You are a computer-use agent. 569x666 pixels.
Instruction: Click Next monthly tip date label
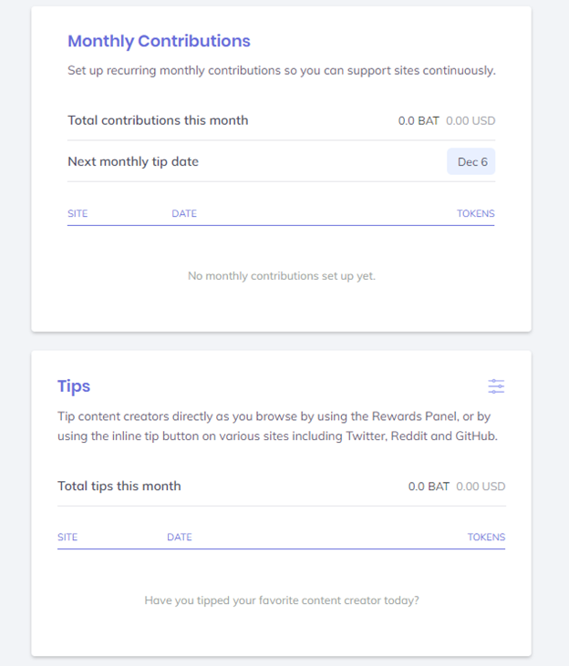[x=133, y=162]
